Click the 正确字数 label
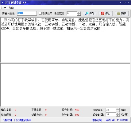131x123 pixels. 37,110
